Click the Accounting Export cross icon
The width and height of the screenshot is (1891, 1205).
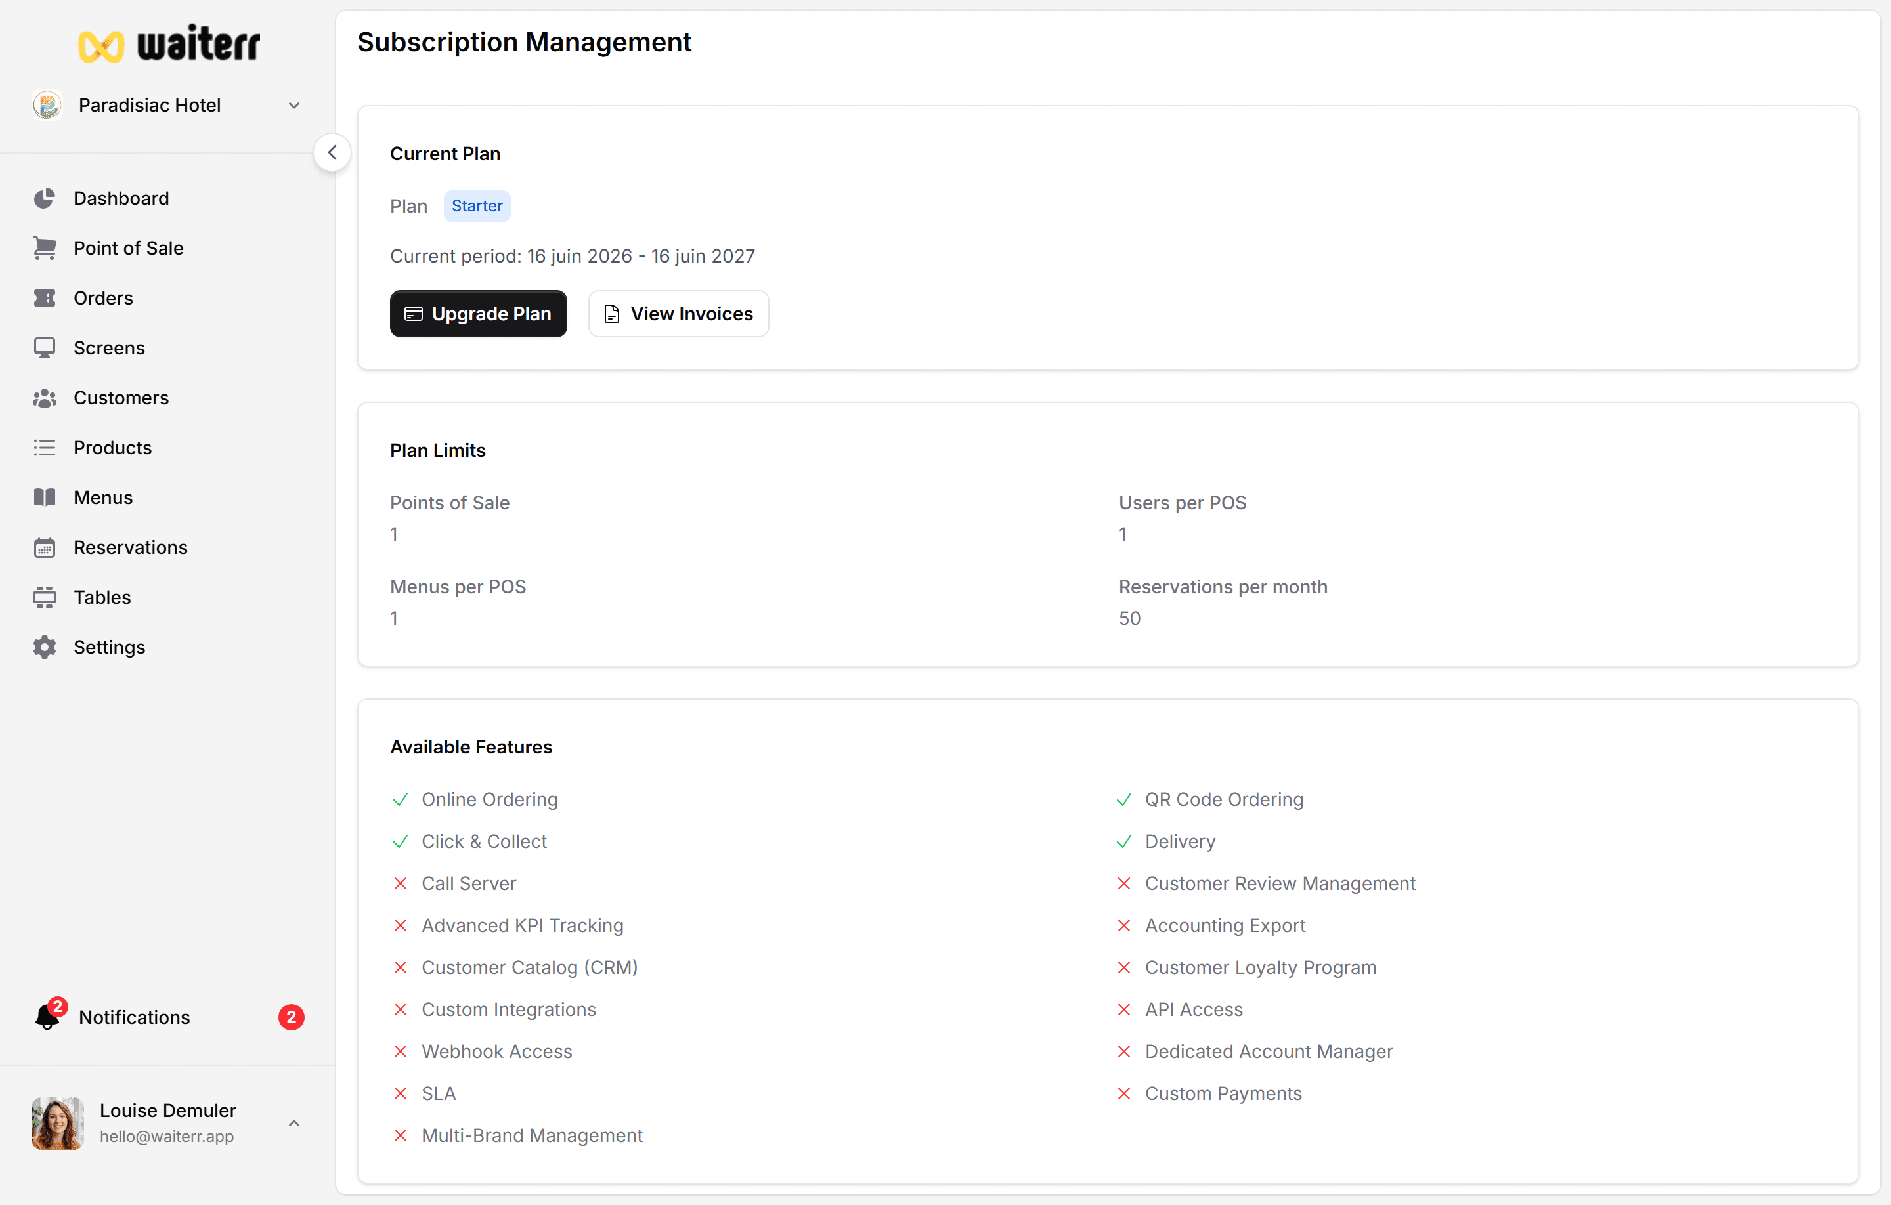[x=1123, y=925]
